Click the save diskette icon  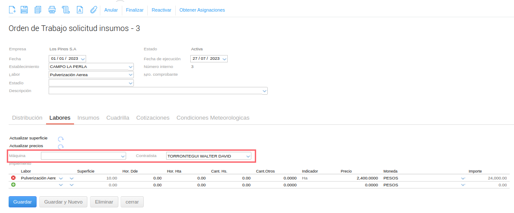25,9
